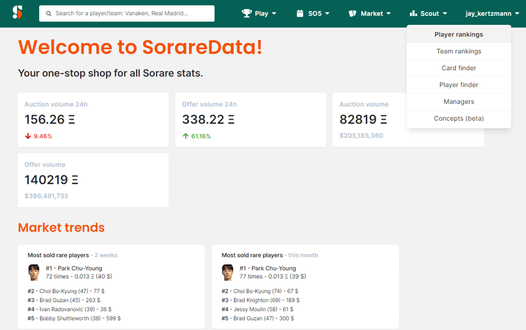Click the SorareData logo icon

(18, 12)
